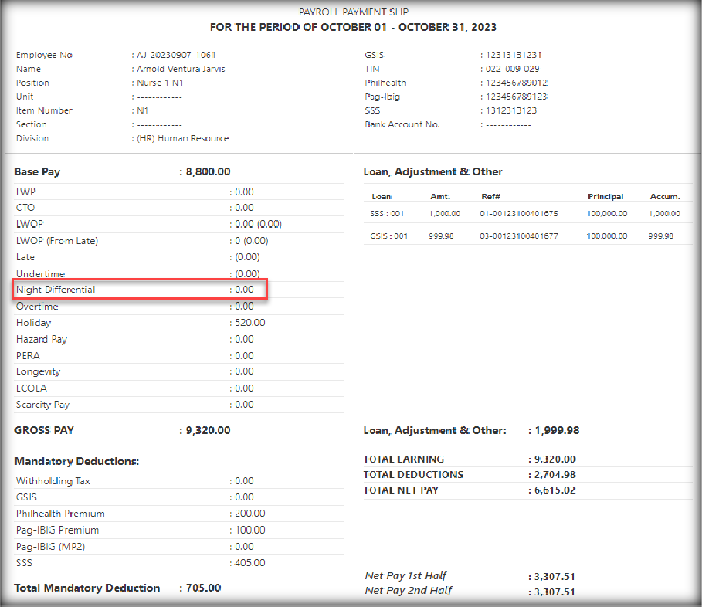Click the Payroll Payment Slip title

point(353,12)
